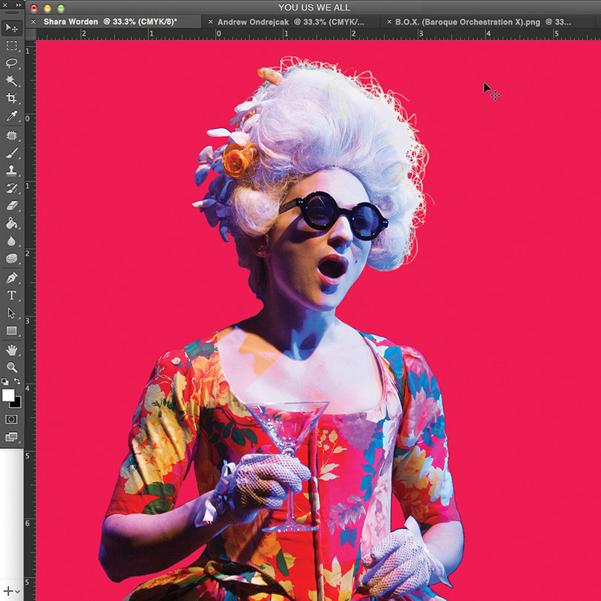Select the Eyedropper tool
Image resolution: width=601 pixels, height=601 pixels.
[11, 116]
